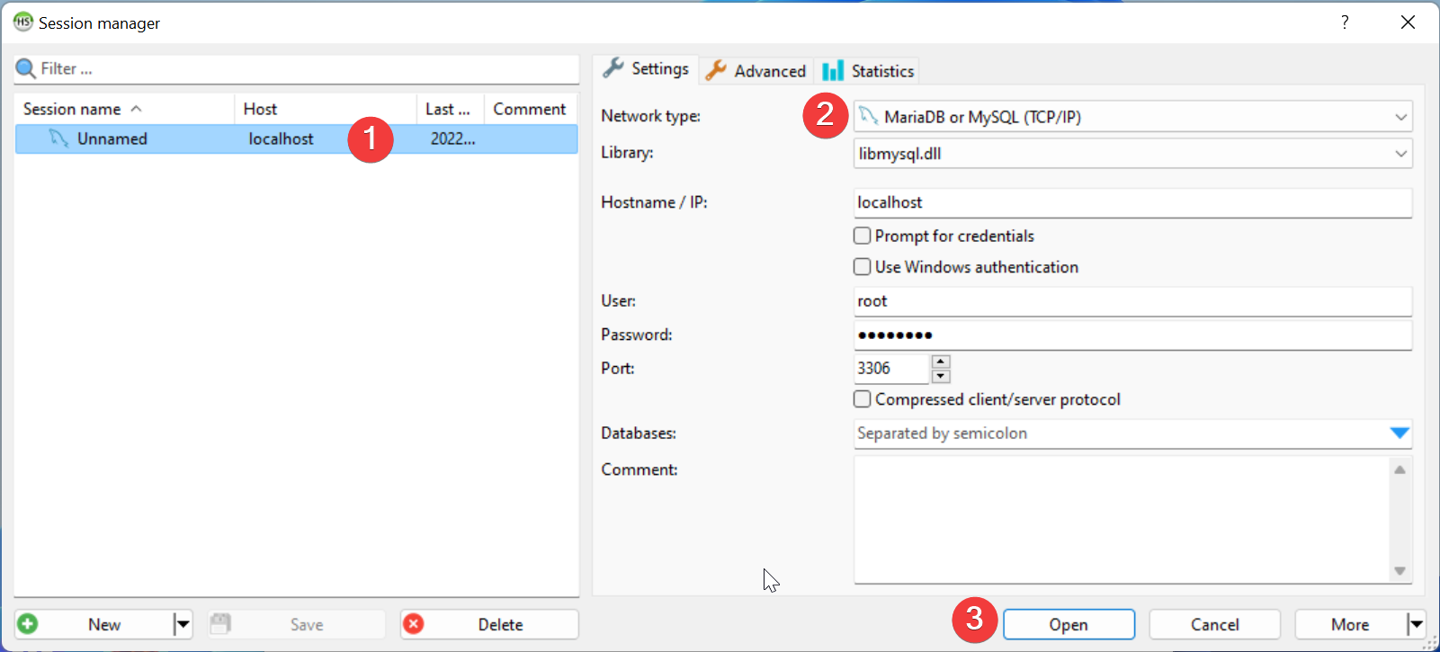Sort by Last connect column header
1440x652 pixels.
tap(451, 109)
